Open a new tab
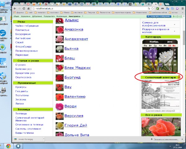This screenshot has width=186, height=149. click(x=167, y=4)
